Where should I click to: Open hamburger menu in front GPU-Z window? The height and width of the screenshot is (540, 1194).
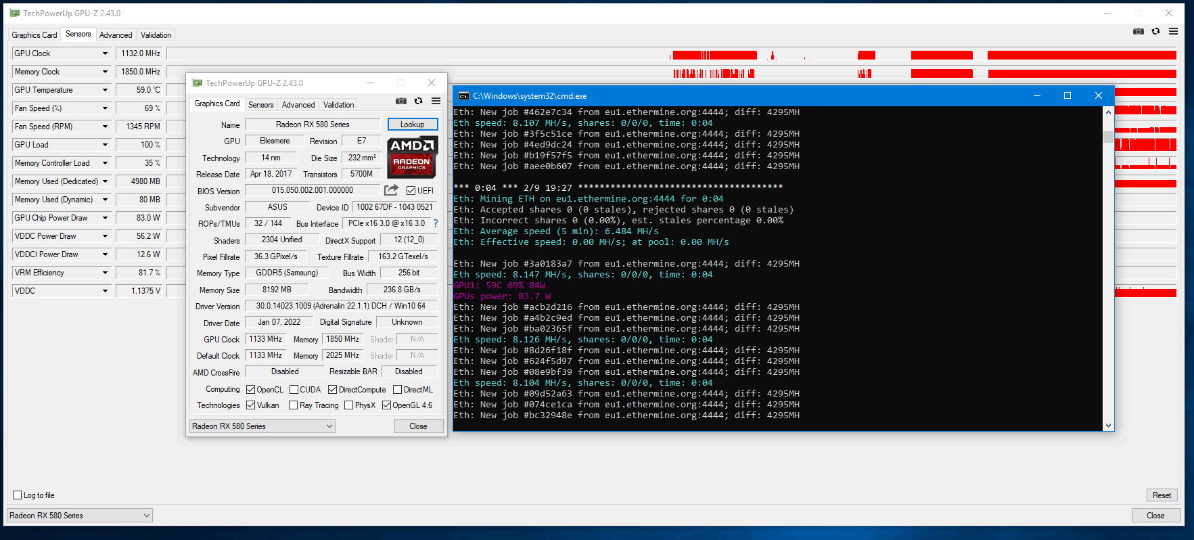click(x=436, y=101)
